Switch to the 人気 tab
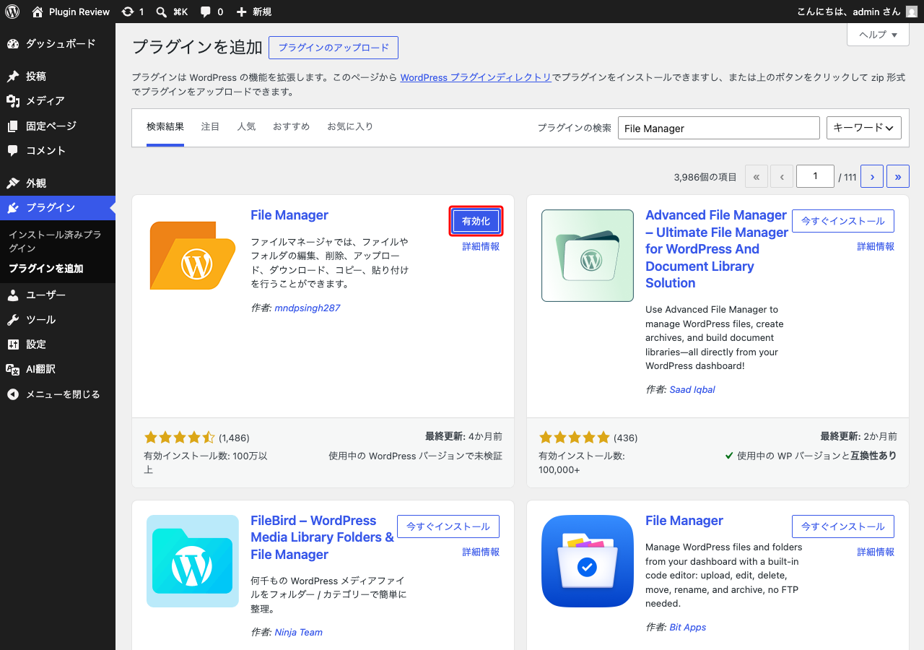The image size is (924, 650). [247, 127]
